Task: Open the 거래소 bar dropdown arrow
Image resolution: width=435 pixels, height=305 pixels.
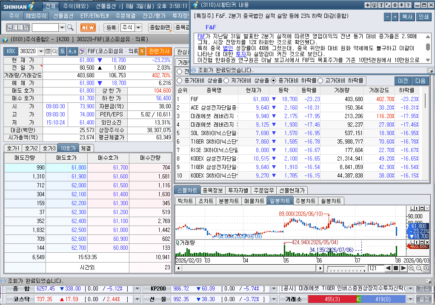Action: (x=411, y=299)
